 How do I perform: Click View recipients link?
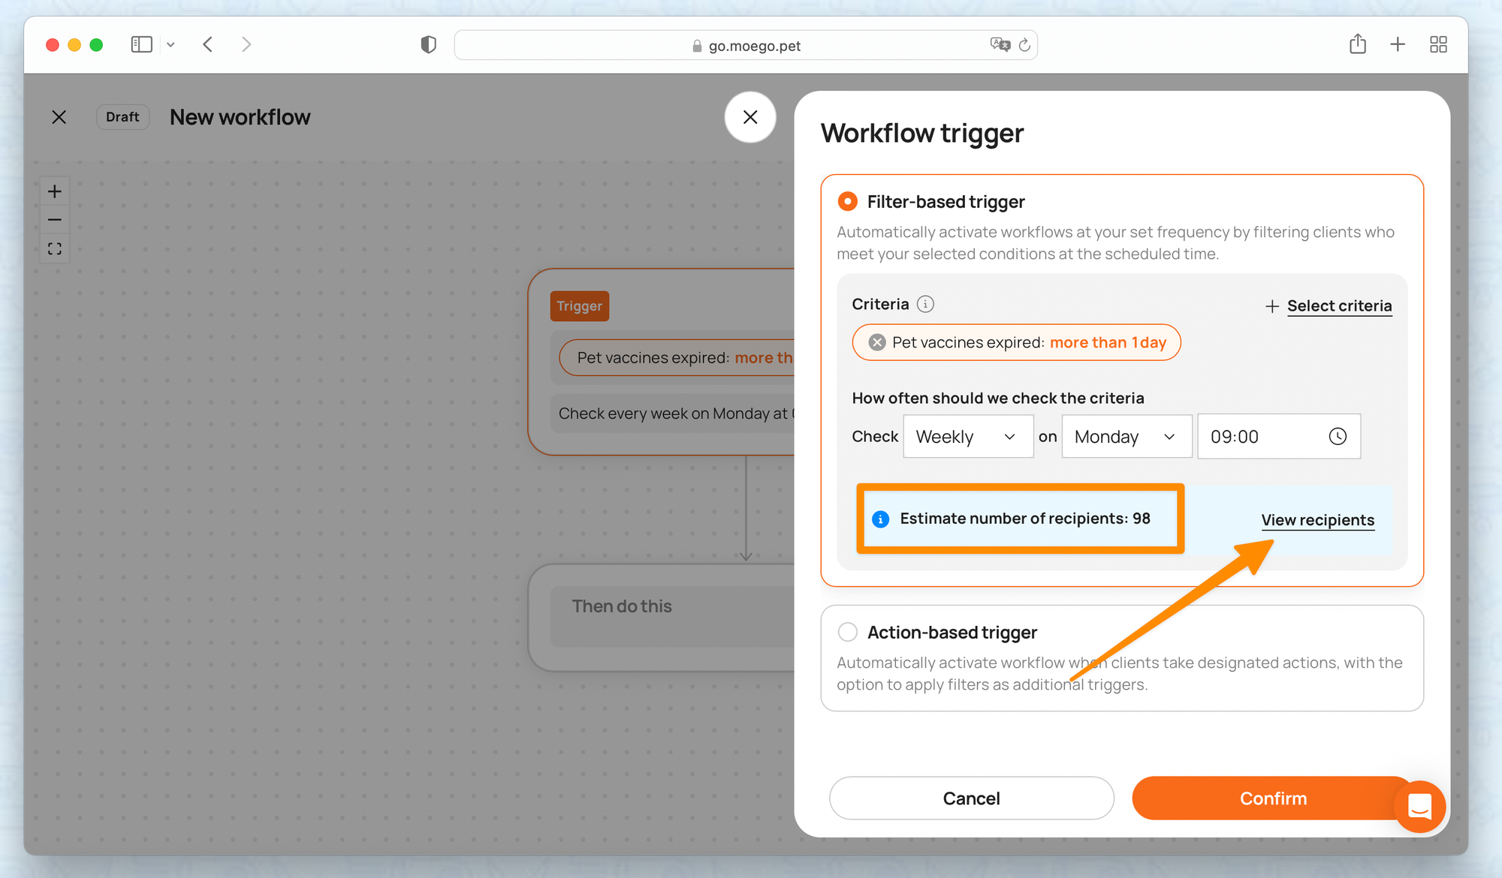point(1317,520)
